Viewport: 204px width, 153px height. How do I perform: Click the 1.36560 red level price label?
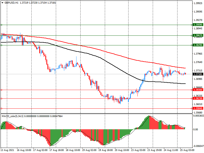pos(198,90)
